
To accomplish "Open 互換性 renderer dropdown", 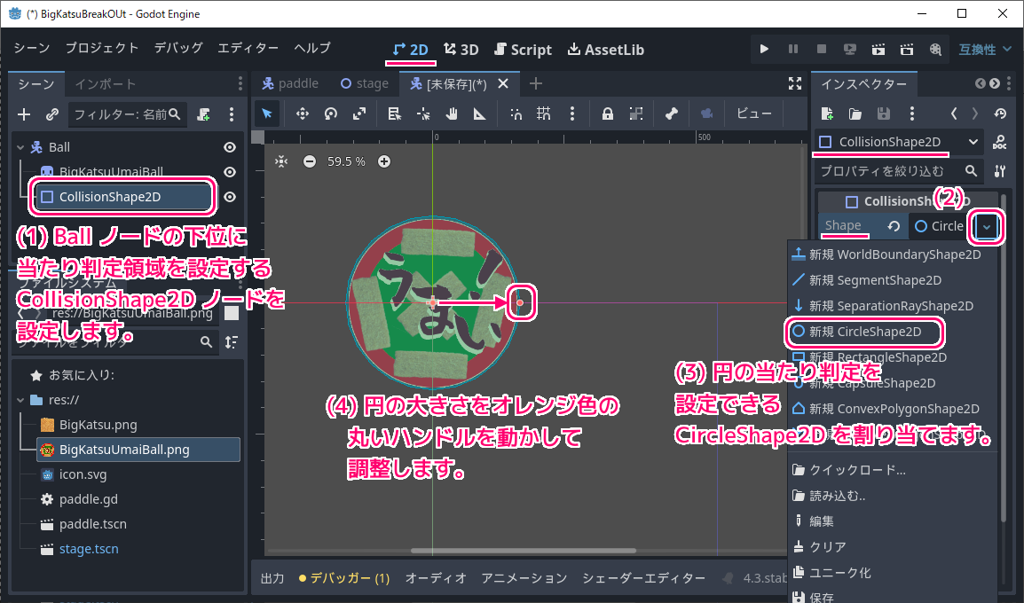I will pos(984,50).
